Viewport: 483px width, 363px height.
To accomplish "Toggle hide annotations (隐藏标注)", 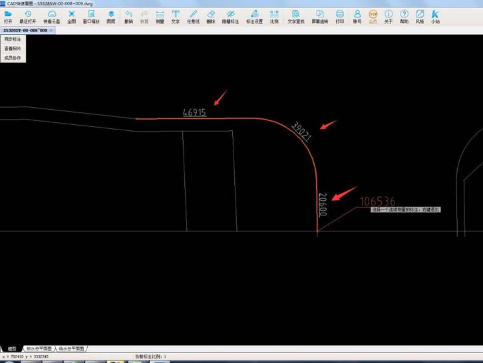I will [x=230, y=17].
